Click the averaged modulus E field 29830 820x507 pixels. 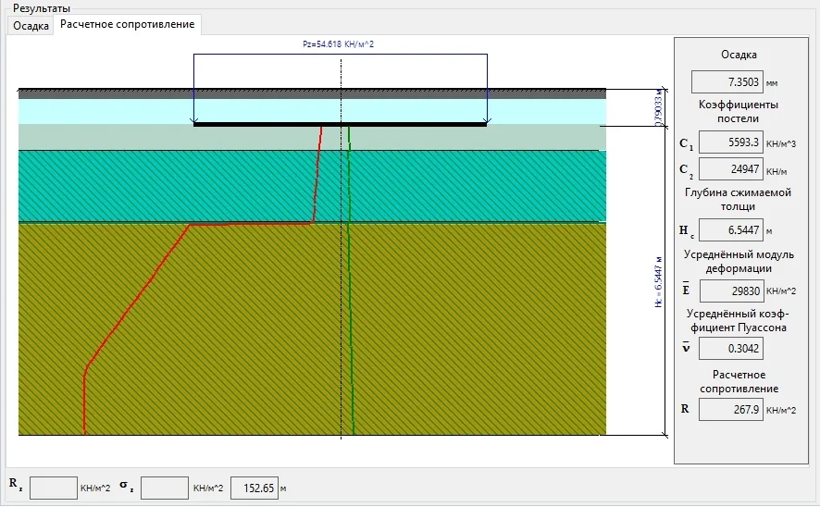point(732,291)
